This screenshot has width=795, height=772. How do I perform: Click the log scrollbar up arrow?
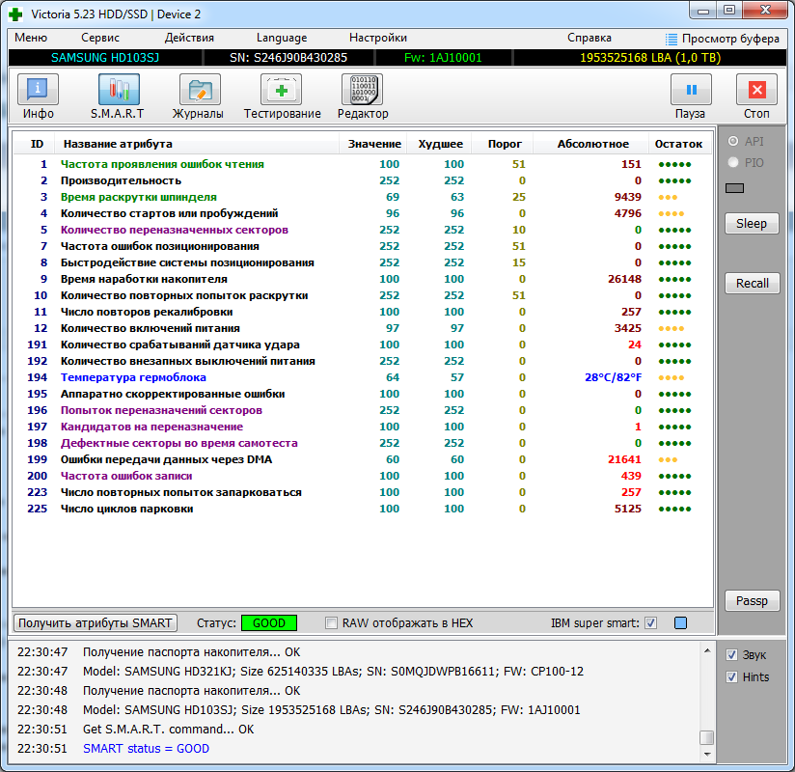707,650
